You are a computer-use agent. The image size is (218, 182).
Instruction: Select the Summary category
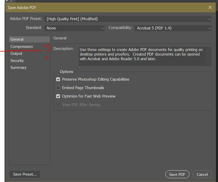(29, 68)
